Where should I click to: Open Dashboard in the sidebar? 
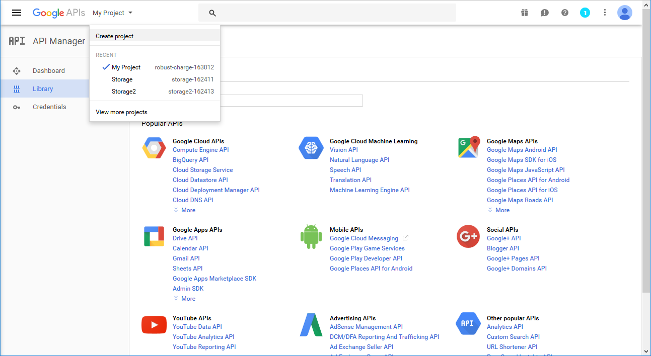point(48,71)
